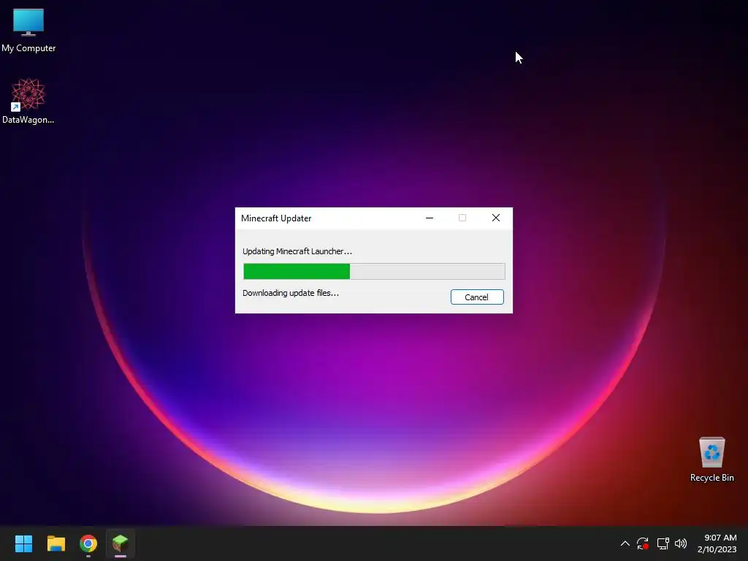The height and width of the screenshot is (561, 748).
Task: Show hidden system tray icons
Action: pyautogui.click(x=625, y=543)
